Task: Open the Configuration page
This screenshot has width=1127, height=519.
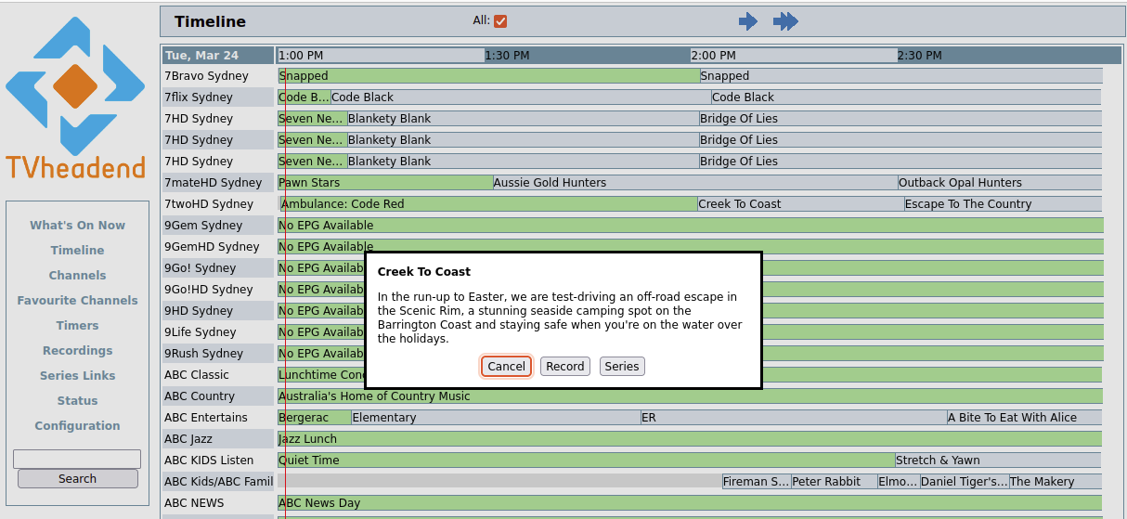Action: (77, 425)
